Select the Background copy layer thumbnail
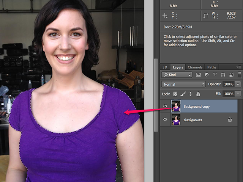 tap(176, 106)
